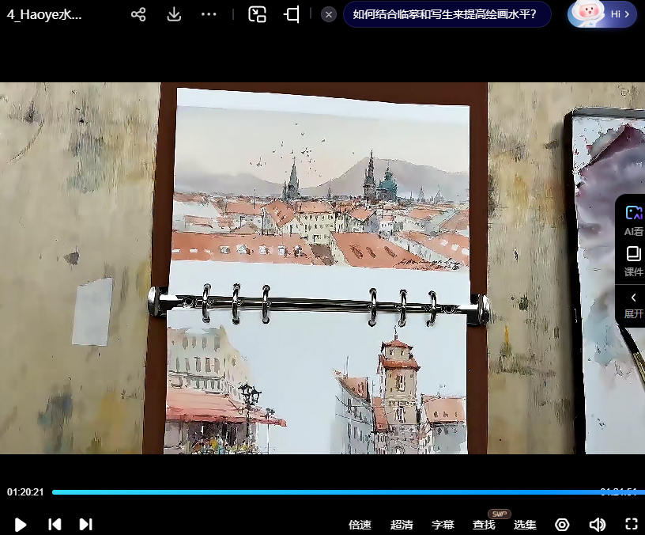Open the 超清 video quality selector
The width and height of the screenshot is (645, 535).
(402, 524)
